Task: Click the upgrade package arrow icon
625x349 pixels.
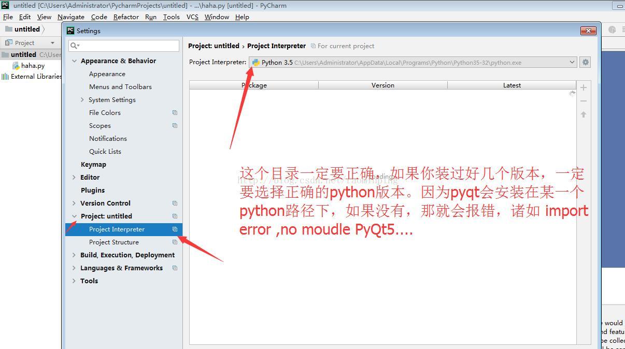Action: (584, 114)
